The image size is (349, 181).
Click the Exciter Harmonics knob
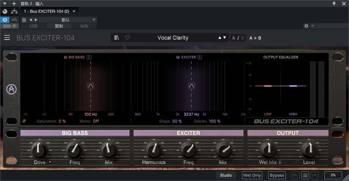coord(154,149)
